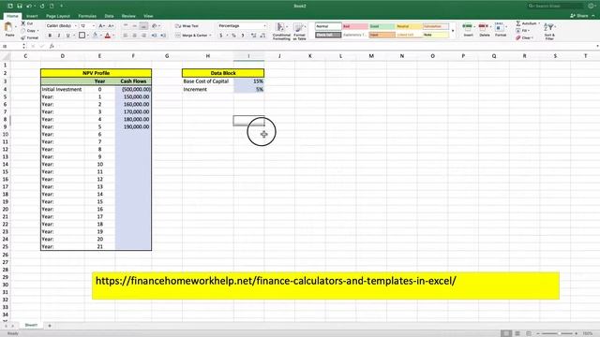600x337 pixels.
Task: Open the Formulas ribbon tab
Action: coord(87,16)
